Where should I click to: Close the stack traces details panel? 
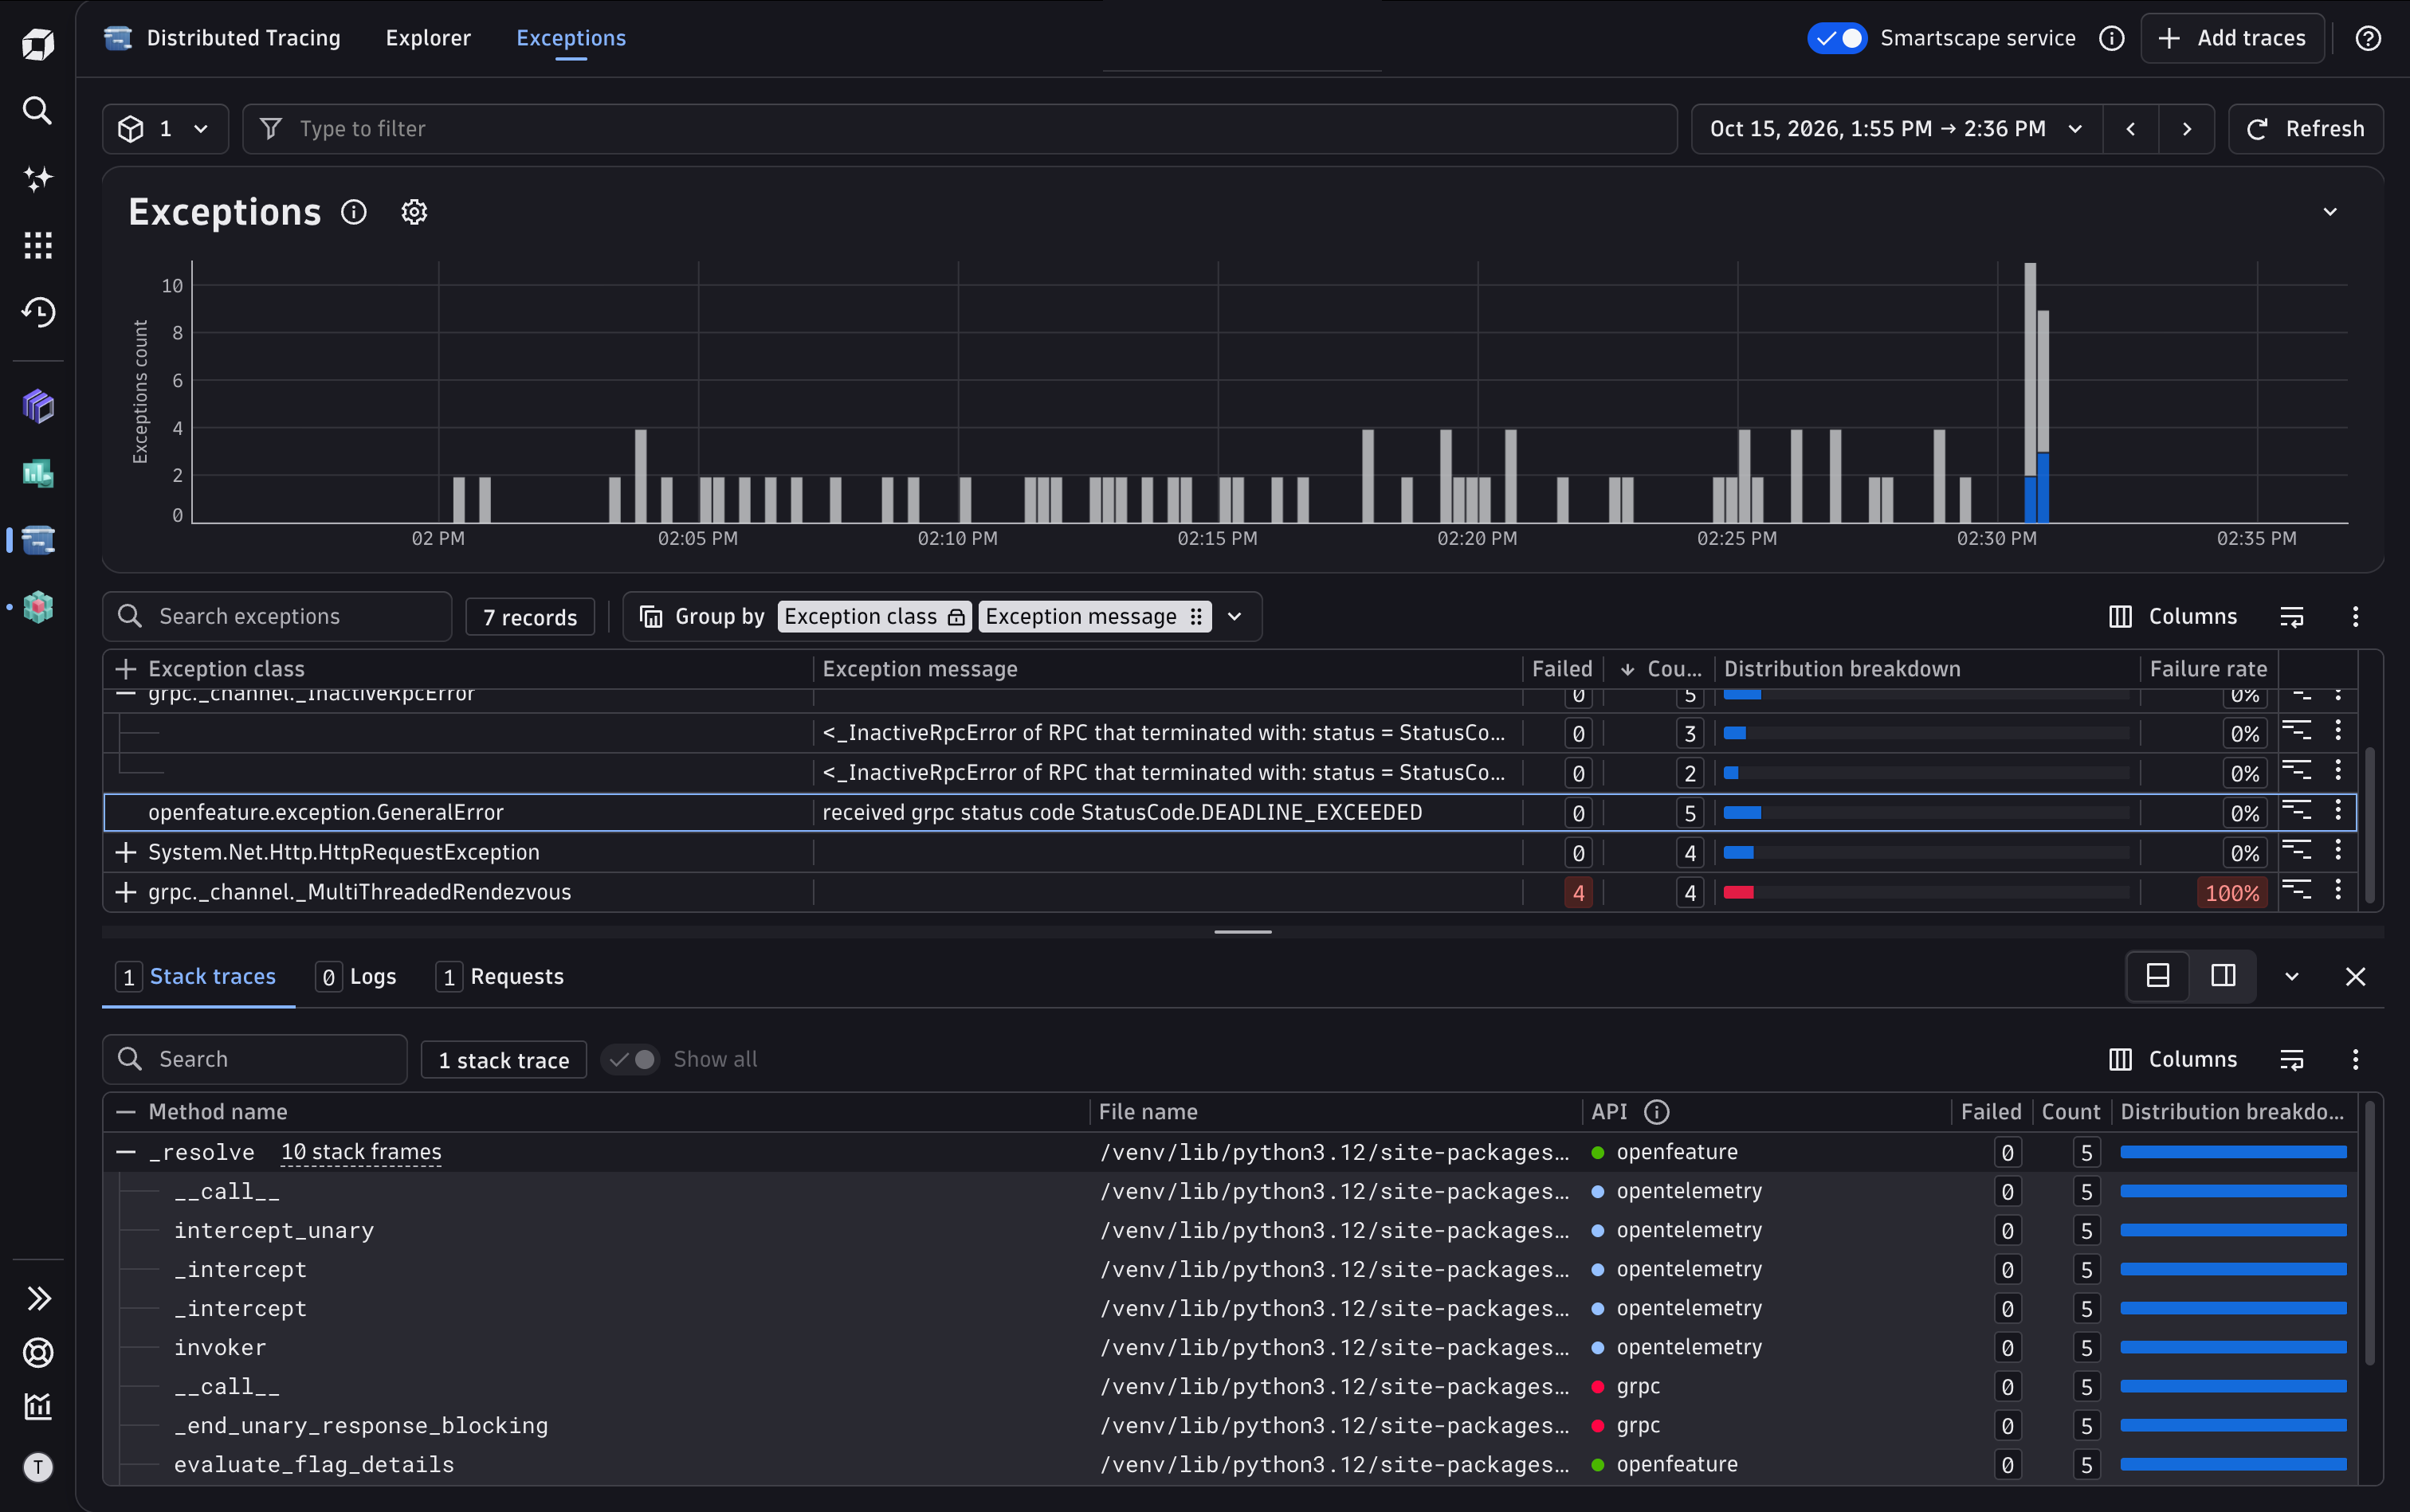tap(2356, 977)
